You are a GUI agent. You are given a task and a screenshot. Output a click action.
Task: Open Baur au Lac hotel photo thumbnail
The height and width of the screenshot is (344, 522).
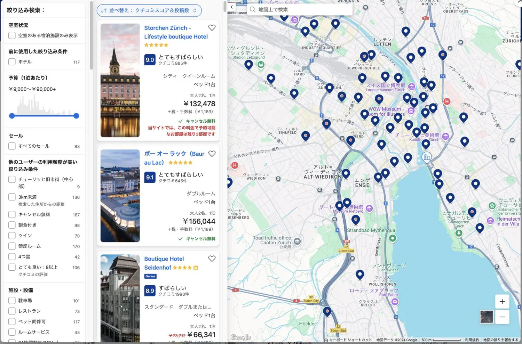120,196
